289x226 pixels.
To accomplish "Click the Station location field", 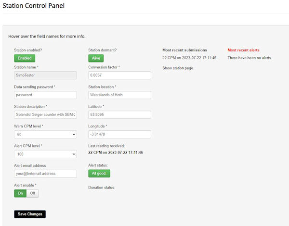I will (x=119, y=95).
